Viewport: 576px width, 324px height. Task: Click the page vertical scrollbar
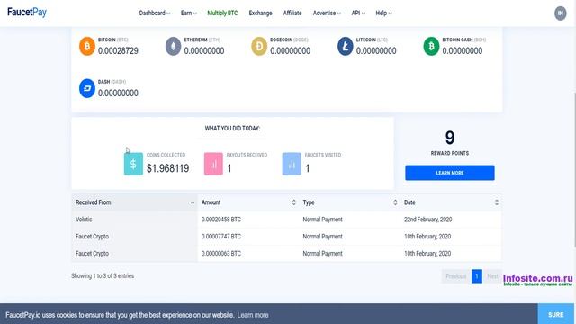(574, 169)
